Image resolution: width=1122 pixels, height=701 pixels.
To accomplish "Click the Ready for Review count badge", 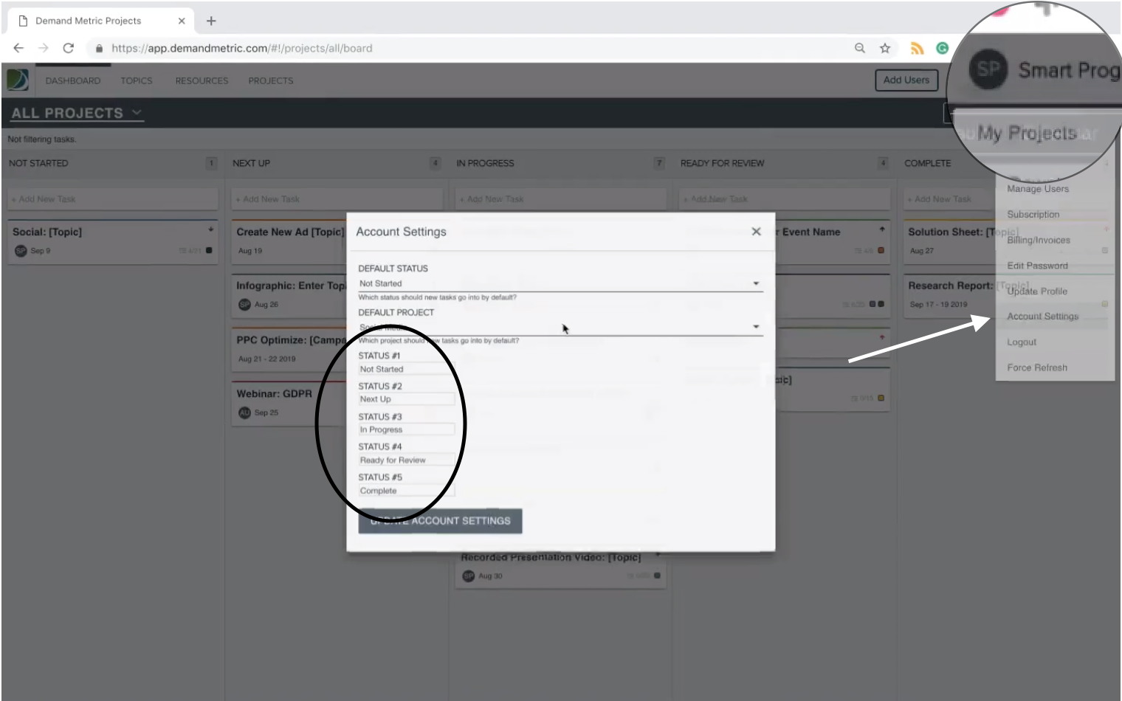I will 883,163.
